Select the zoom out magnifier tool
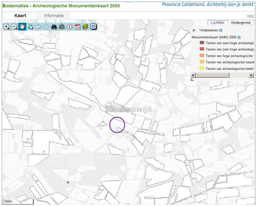The width and height of the screenshot is (257, 206). pos(14,27)
